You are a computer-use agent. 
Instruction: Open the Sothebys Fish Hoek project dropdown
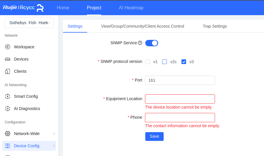pos(29,23)
